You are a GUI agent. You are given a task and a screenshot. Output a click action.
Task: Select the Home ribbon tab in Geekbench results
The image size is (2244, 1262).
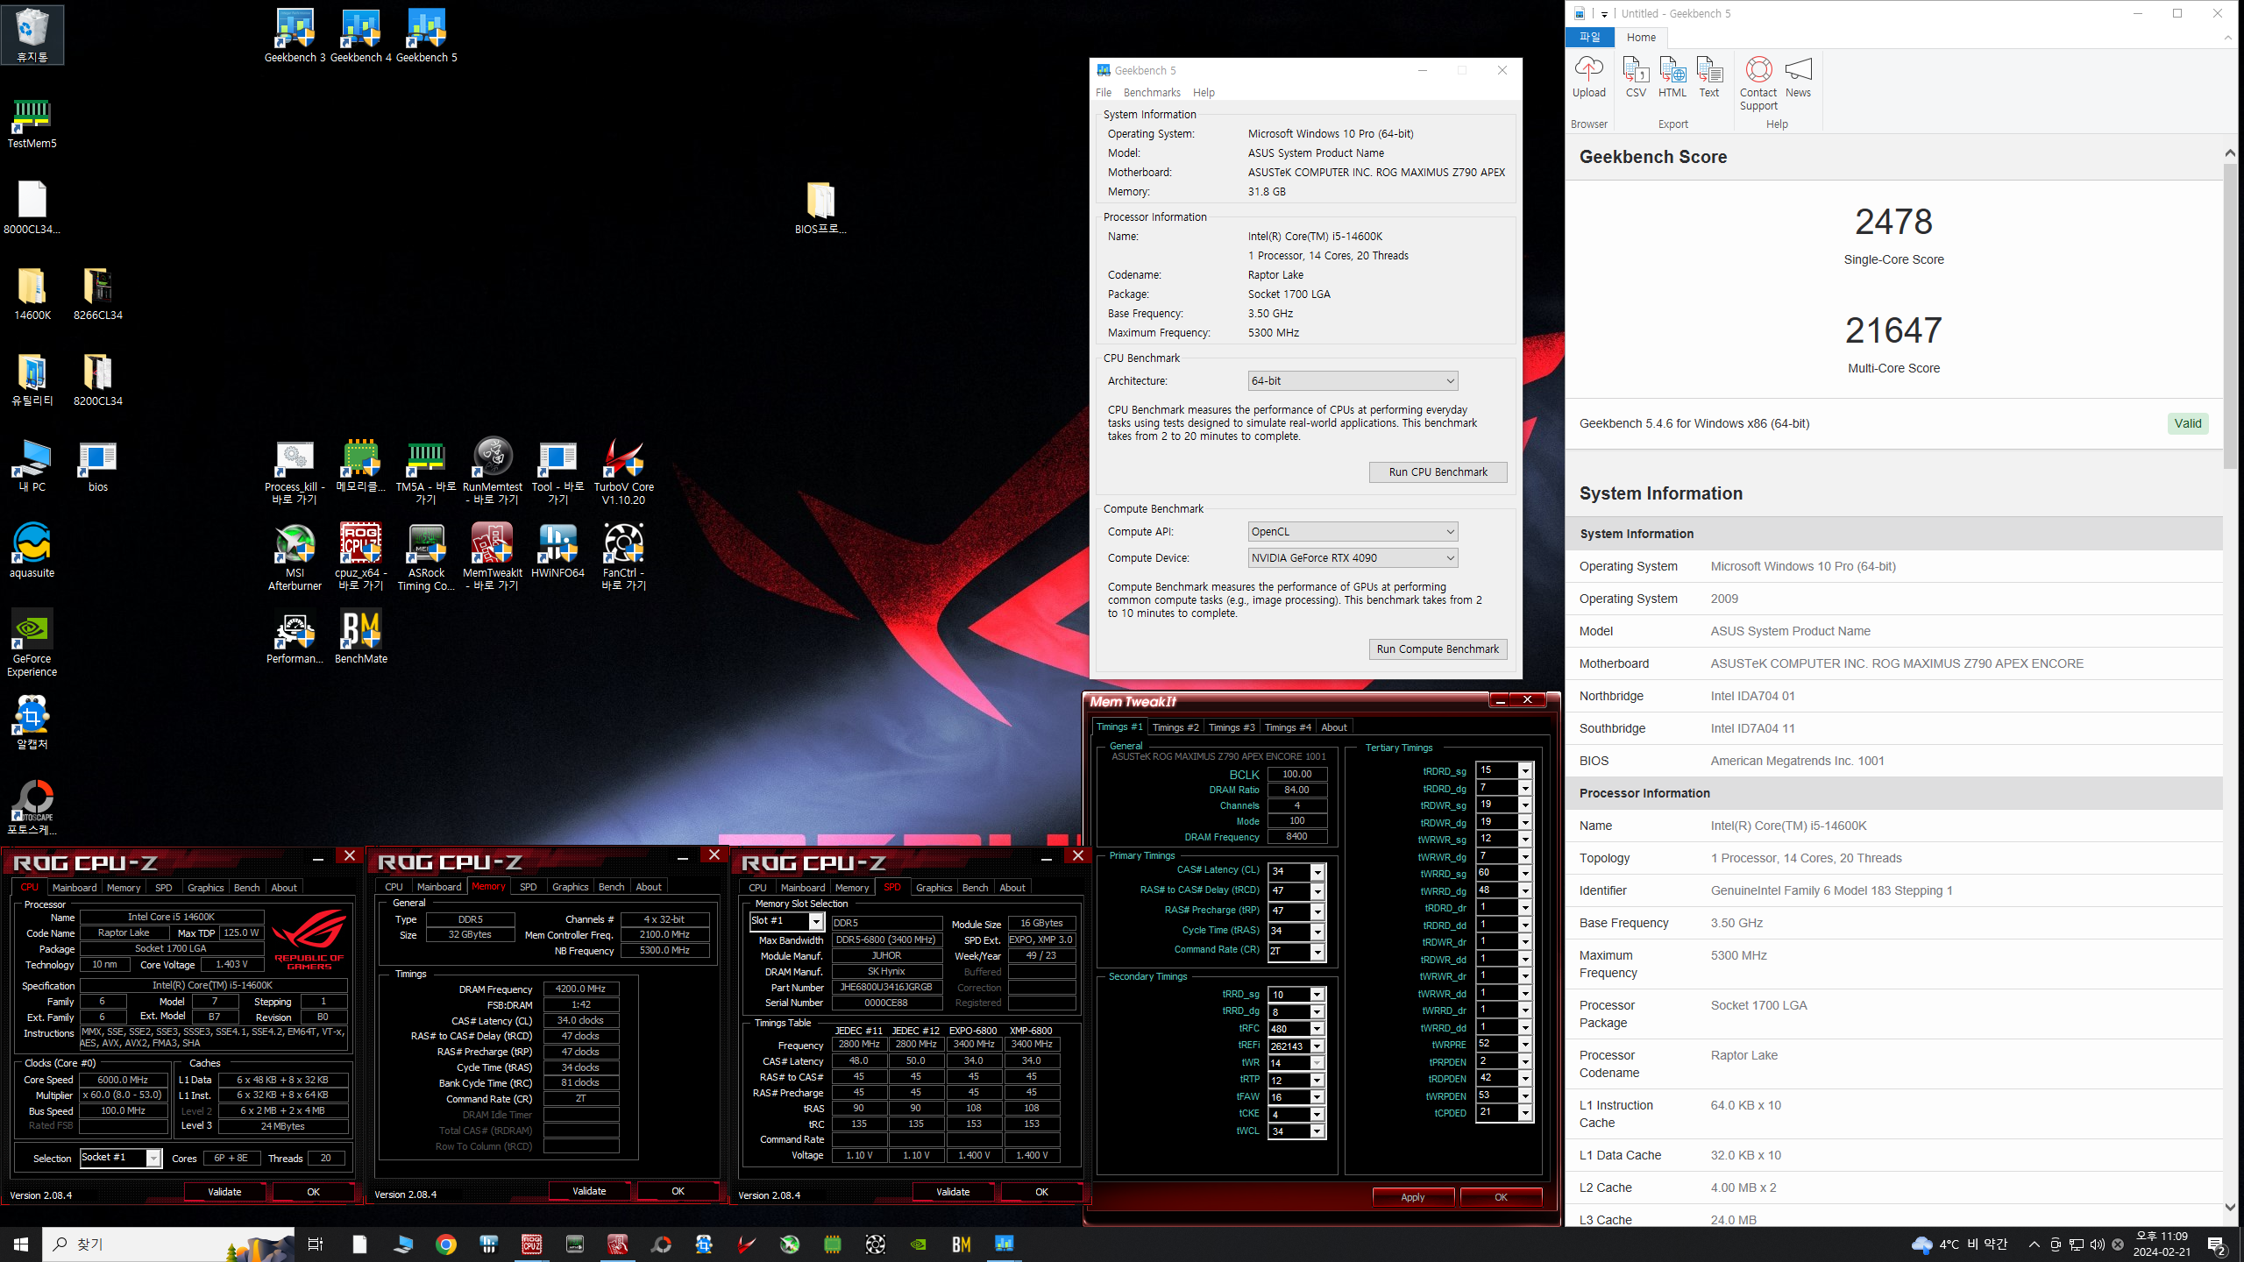(1641, 37)
